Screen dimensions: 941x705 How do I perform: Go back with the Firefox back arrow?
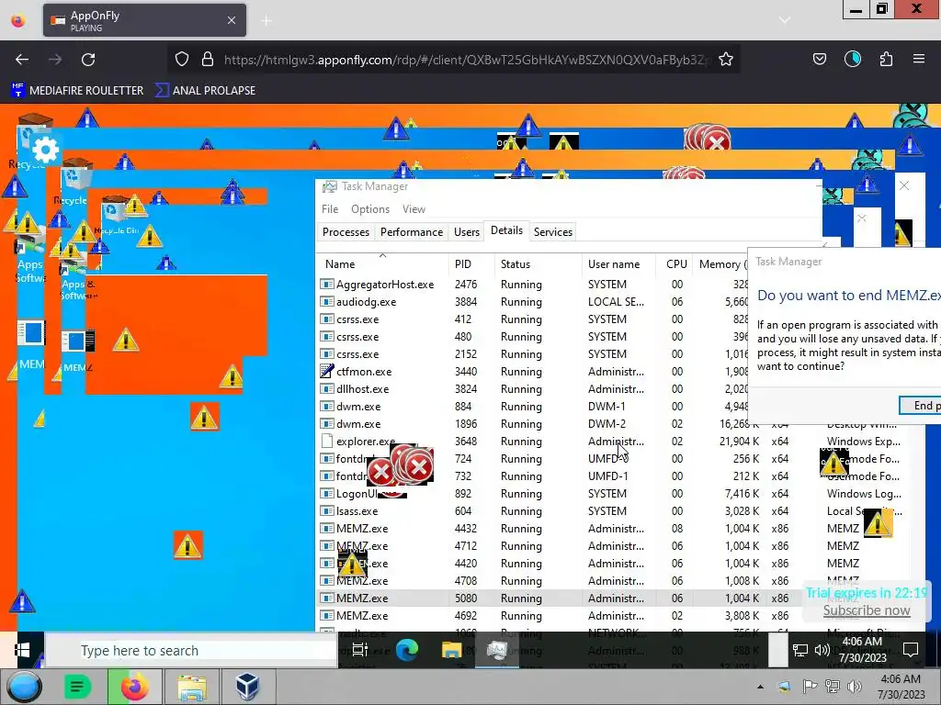22,60
